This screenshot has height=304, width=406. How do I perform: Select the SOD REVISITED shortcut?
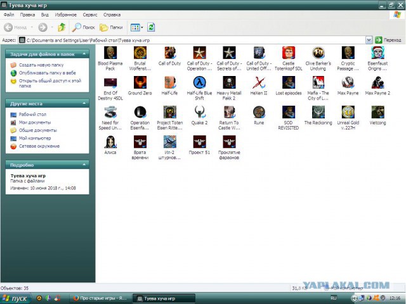coord(289,112)
